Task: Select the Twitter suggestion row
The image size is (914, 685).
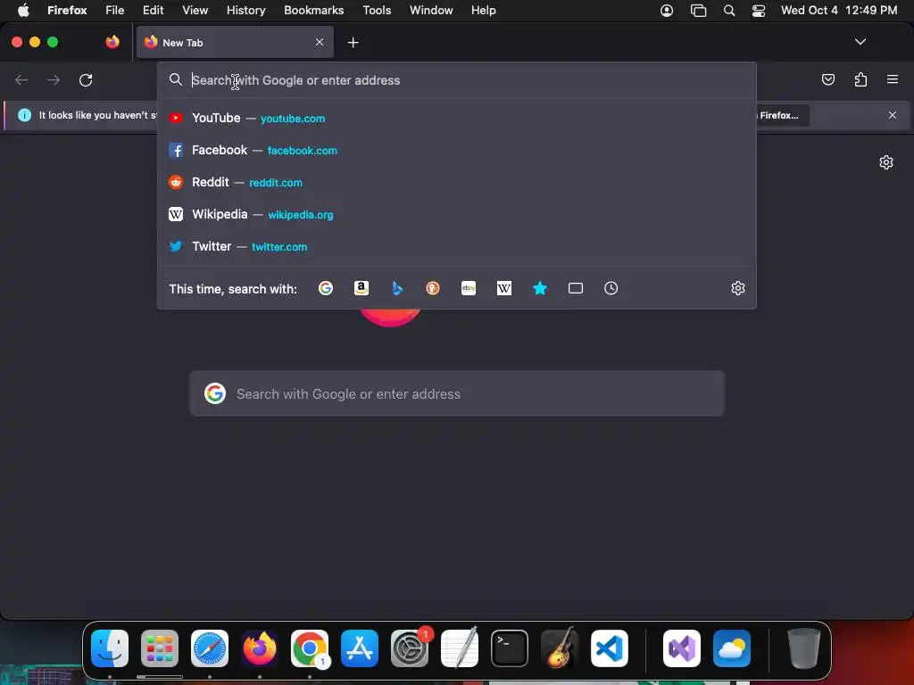Action: (x=457, y=246)
